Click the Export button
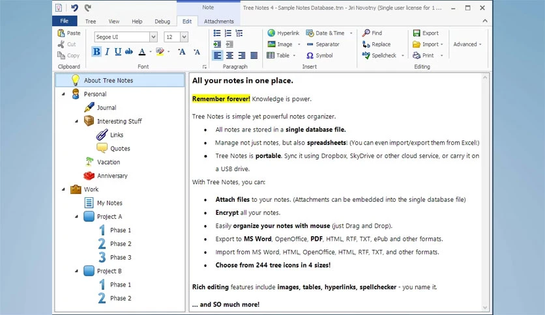545x315 pixels. click(x=426, y=33)
